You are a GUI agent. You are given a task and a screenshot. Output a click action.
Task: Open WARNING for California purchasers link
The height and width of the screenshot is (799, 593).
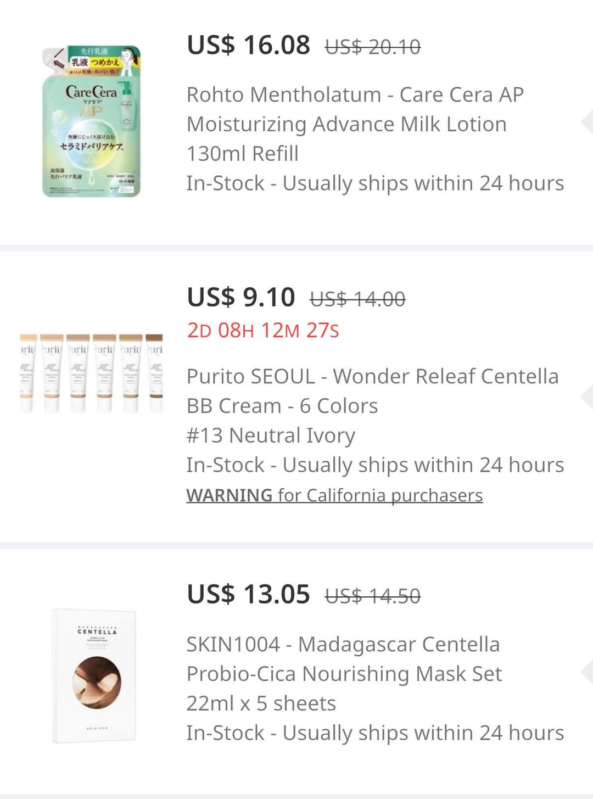click(x=334, y=495)
